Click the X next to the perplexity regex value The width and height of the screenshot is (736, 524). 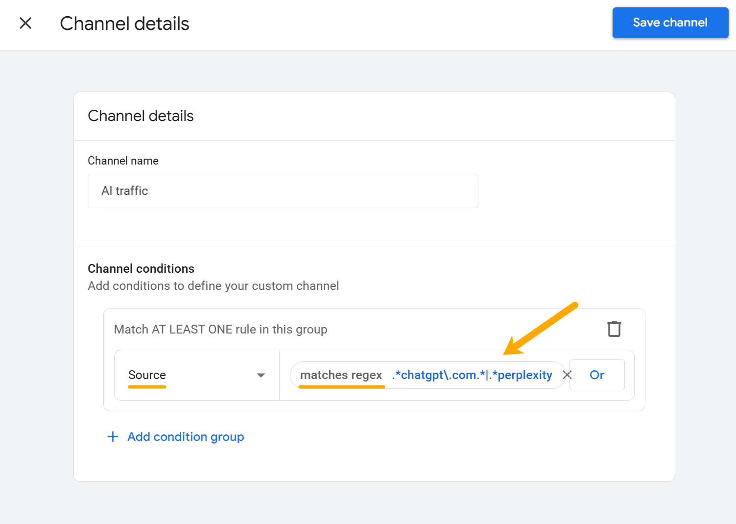[x=567, y=375]
